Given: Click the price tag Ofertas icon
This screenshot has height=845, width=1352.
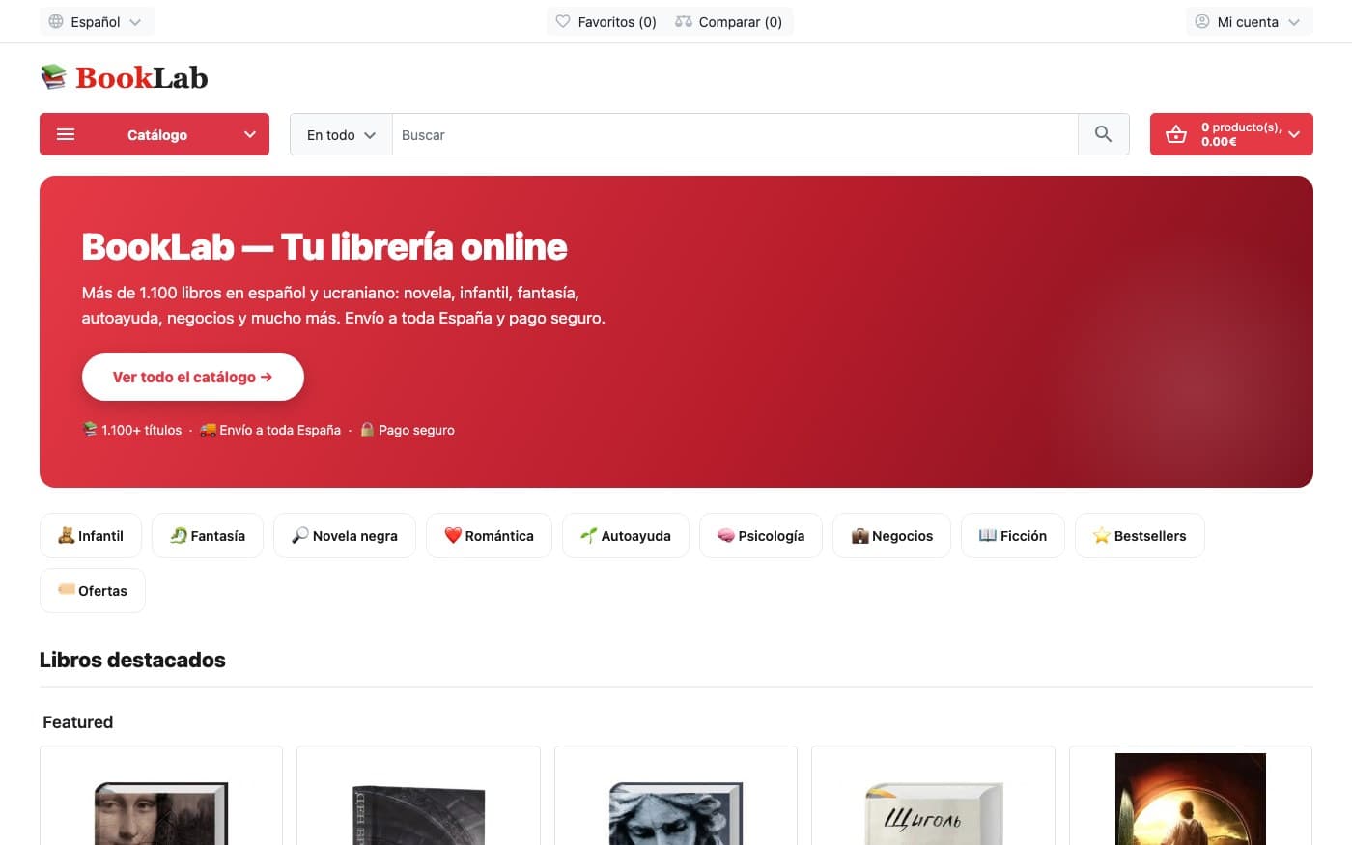Looking at the screenshot, I should pos(66,589).
